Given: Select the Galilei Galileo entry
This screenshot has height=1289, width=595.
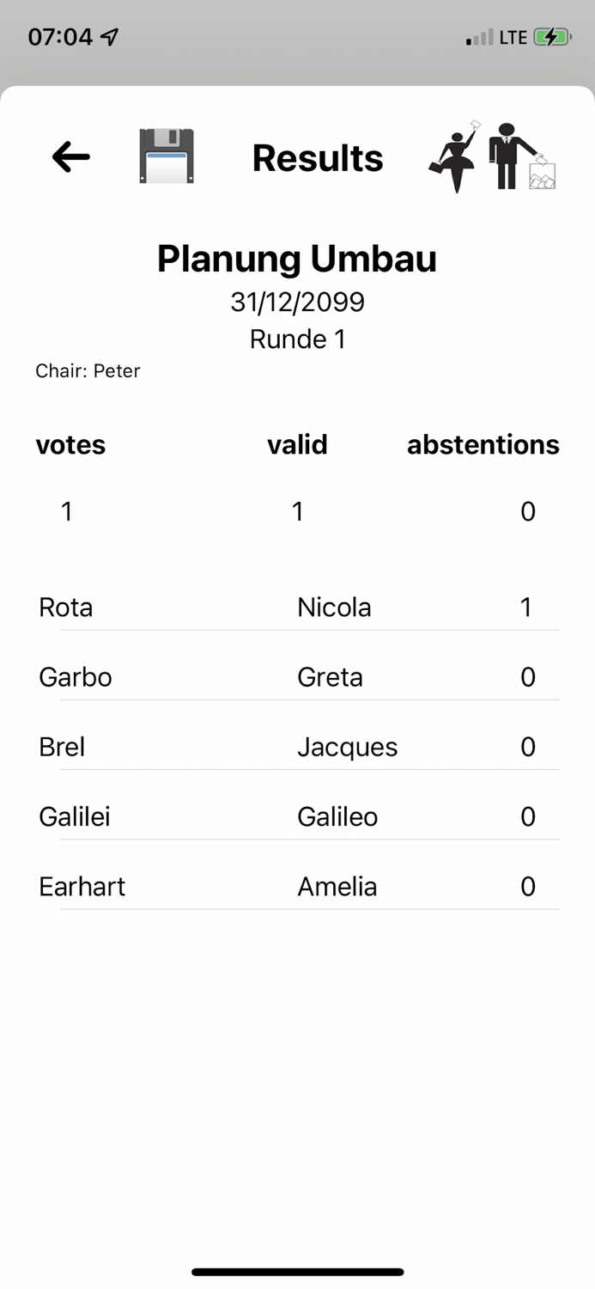Looking at the screenshot, I should pyautogui.click(x=297, y=816).
